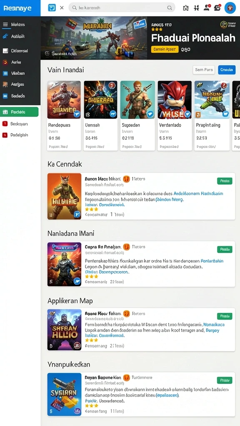Open Bedeyan in the sidebar
Viewport: 240px width, 426px height.
(19, 124)
